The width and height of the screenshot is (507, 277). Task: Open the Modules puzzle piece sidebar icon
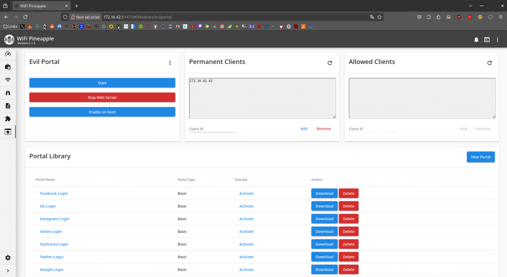pyautogui.click(x=8, y=119)
